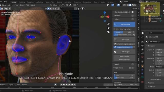Click Exit Pin mode button
Screen dimensions: 164x92
[124, 24]
